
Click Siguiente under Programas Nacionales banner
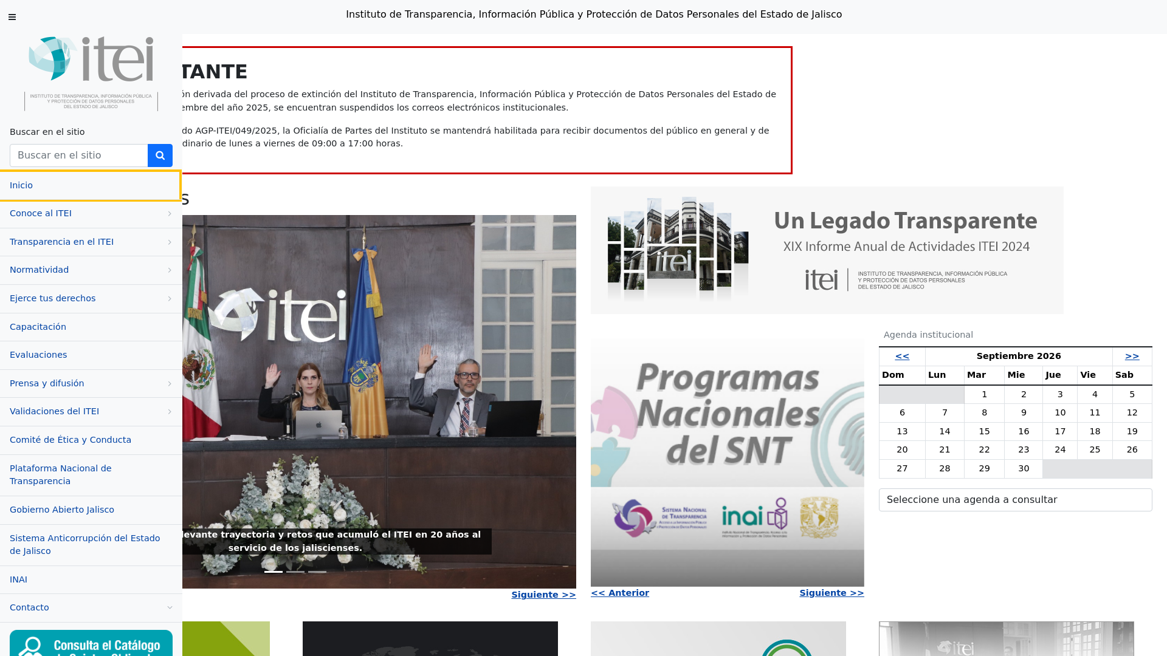831,593
